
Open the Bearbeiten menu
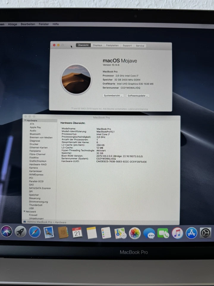(28, 24)
